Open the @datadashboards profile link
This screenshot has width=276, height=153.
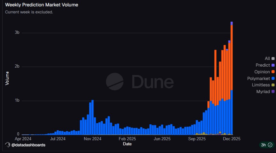point(28,145)
